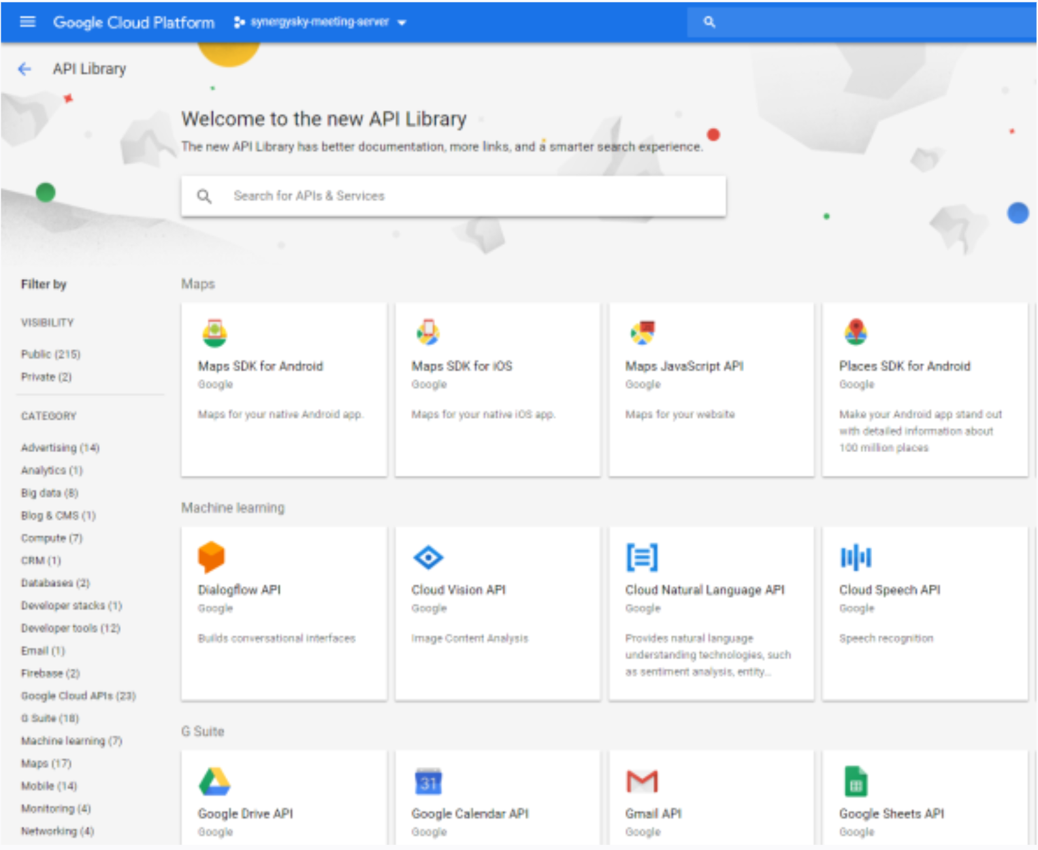Open the Google Drive API title
The image size is (1038, 850).
(x=246, y=813)
